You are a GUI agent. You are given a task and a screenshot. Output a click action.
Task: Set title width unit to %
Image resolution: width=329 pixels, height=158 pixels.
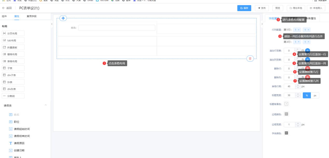307,95
